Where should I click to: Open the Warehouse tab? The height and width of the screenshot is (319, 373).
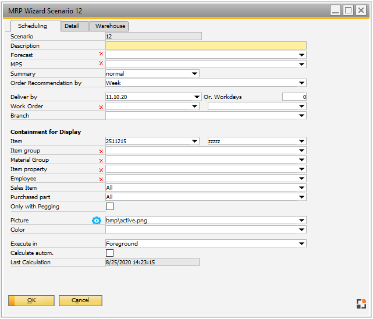pyautogui.click(x=110, y=26)
